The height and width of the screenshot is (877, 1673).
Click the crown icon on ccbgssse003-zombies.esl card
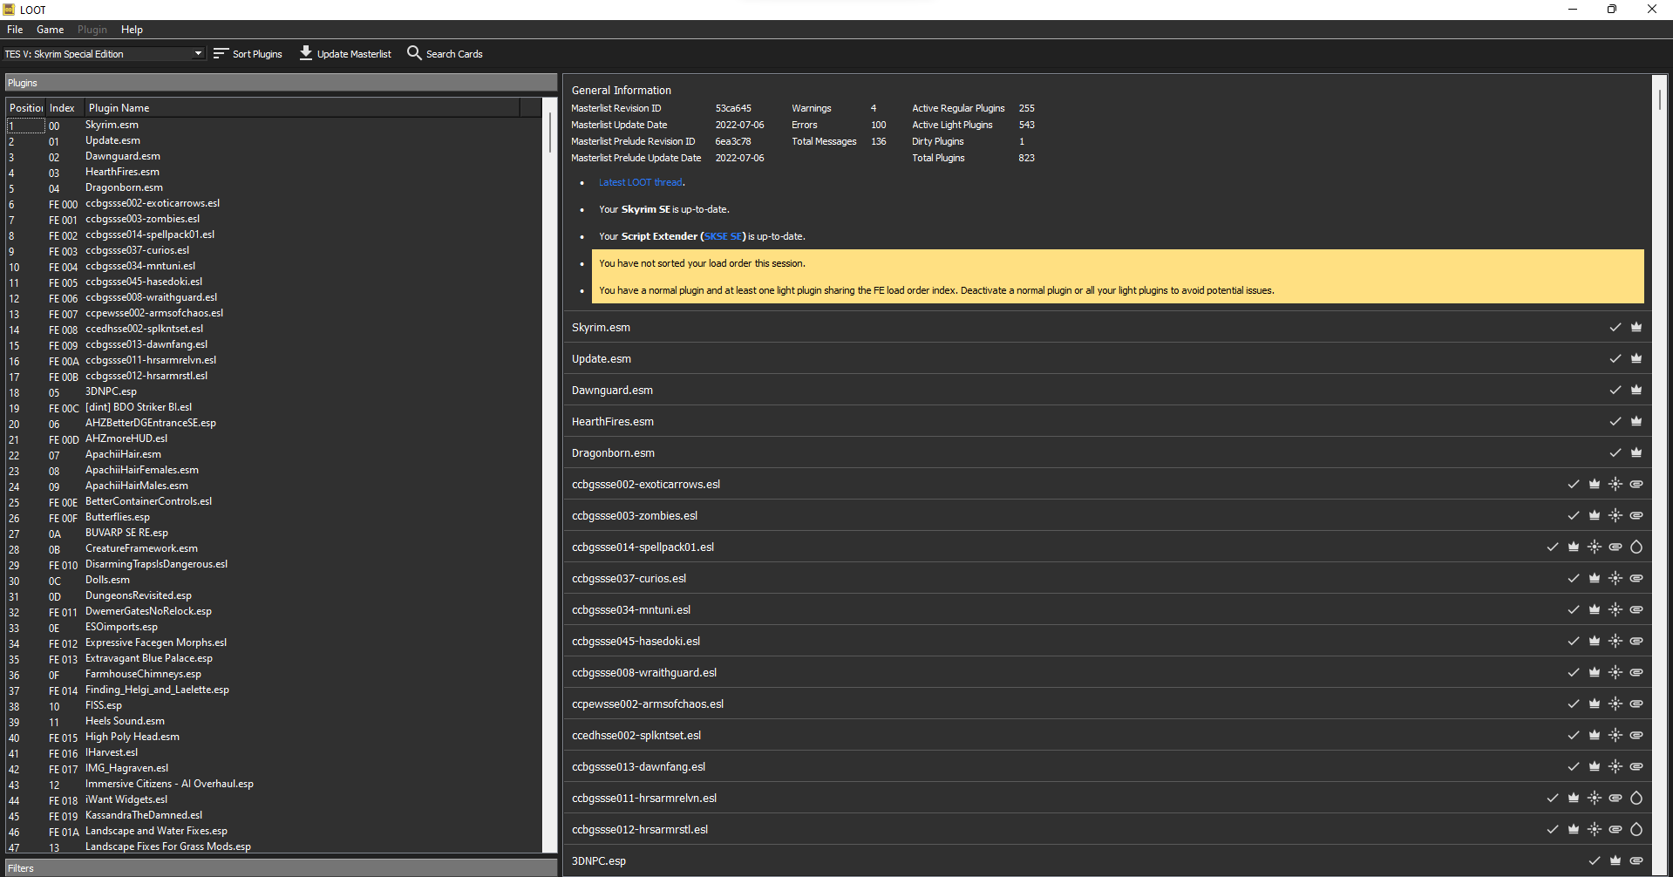pyautogui.click(x=1595, y=515)
